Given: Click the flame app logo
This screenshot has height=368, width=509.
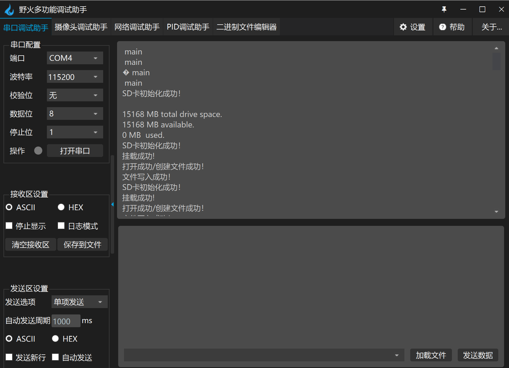Looking at the screenshot, I should [x=9, y=9].
